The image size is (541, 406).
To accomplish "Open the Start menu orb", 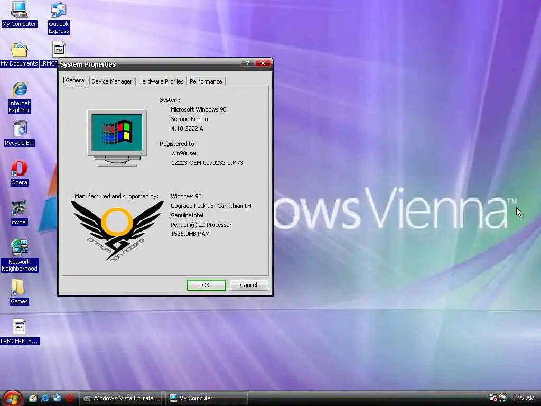I will tap(12, 398).
